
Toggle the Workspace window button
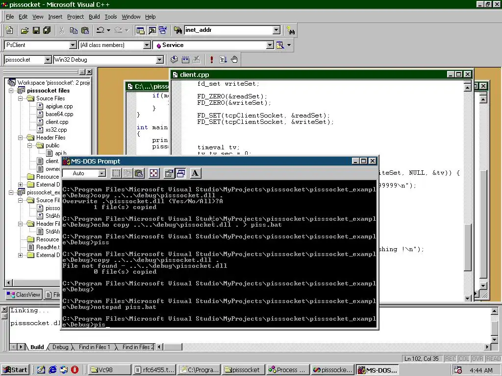click(x=140, y=30)
